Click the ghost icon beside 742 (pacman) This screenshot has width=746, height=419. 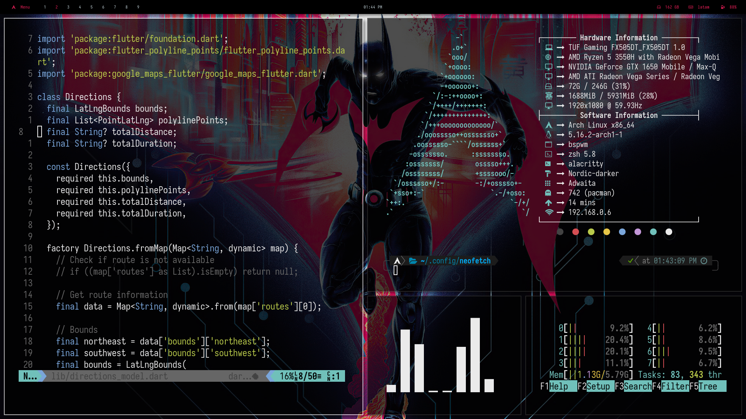(548, 193)
